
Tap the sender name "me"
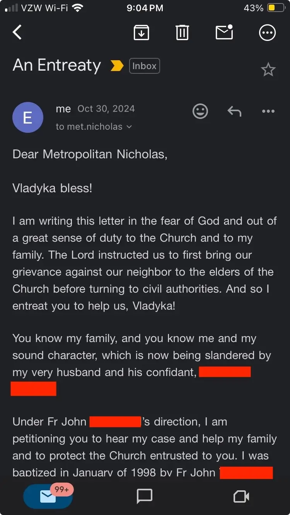63,109
